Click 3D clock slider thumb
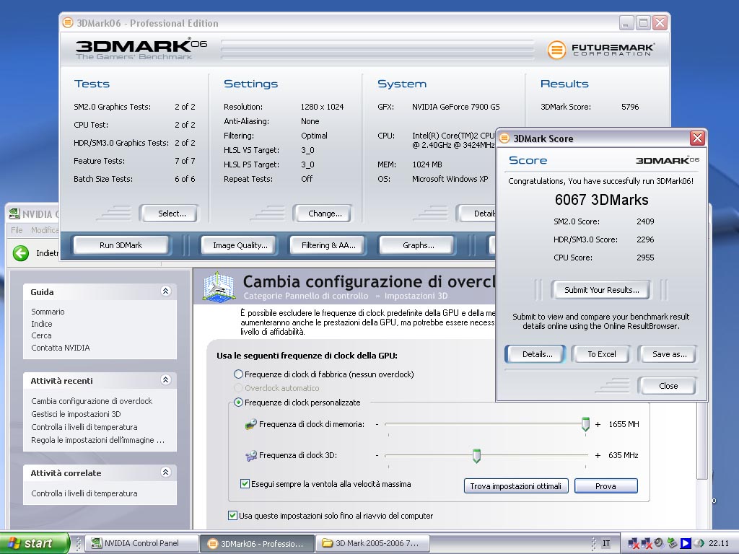Screen dimensions: 739x554 click(x=476, y=456)
